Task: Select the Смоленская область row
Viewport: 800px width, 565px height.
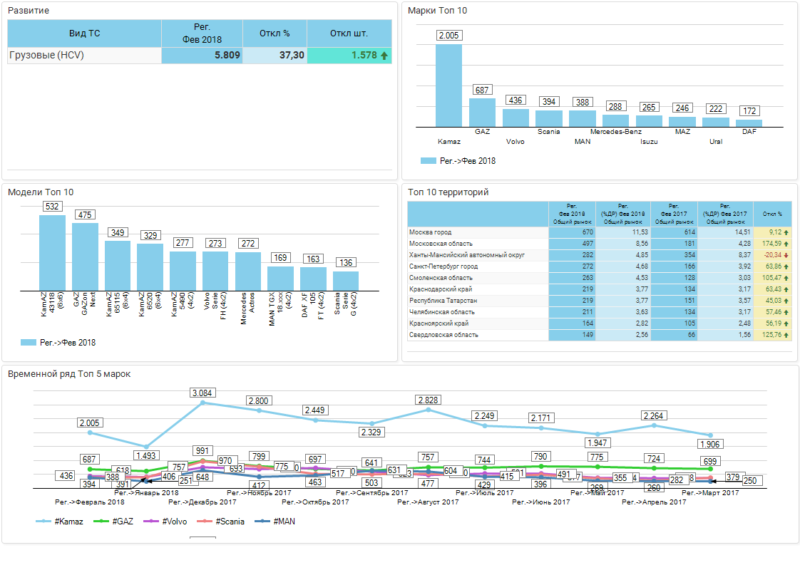Action: 600,278
